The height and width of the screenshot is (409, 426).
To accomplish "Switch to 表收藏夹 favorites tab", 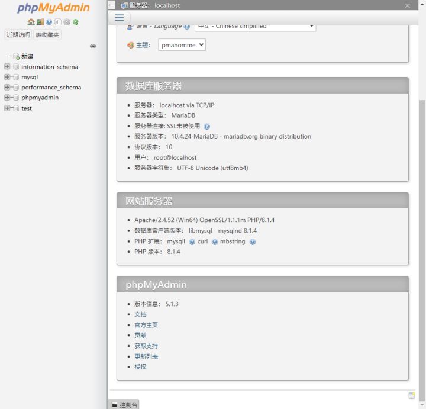I will click(47, 35).
